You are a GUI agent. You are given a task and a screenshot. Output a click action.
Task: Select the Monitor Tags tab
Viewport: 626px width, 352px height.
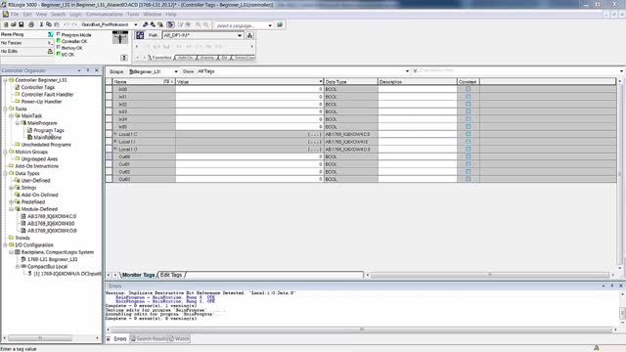pyautogui.click(x=138, y=275)
